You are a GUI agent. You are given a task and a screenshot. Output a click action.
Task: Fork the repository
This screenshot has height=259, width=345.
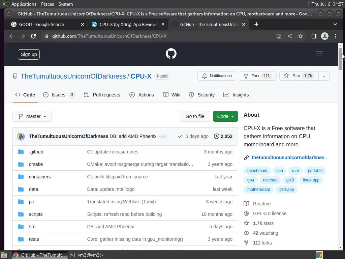[257, 76]
